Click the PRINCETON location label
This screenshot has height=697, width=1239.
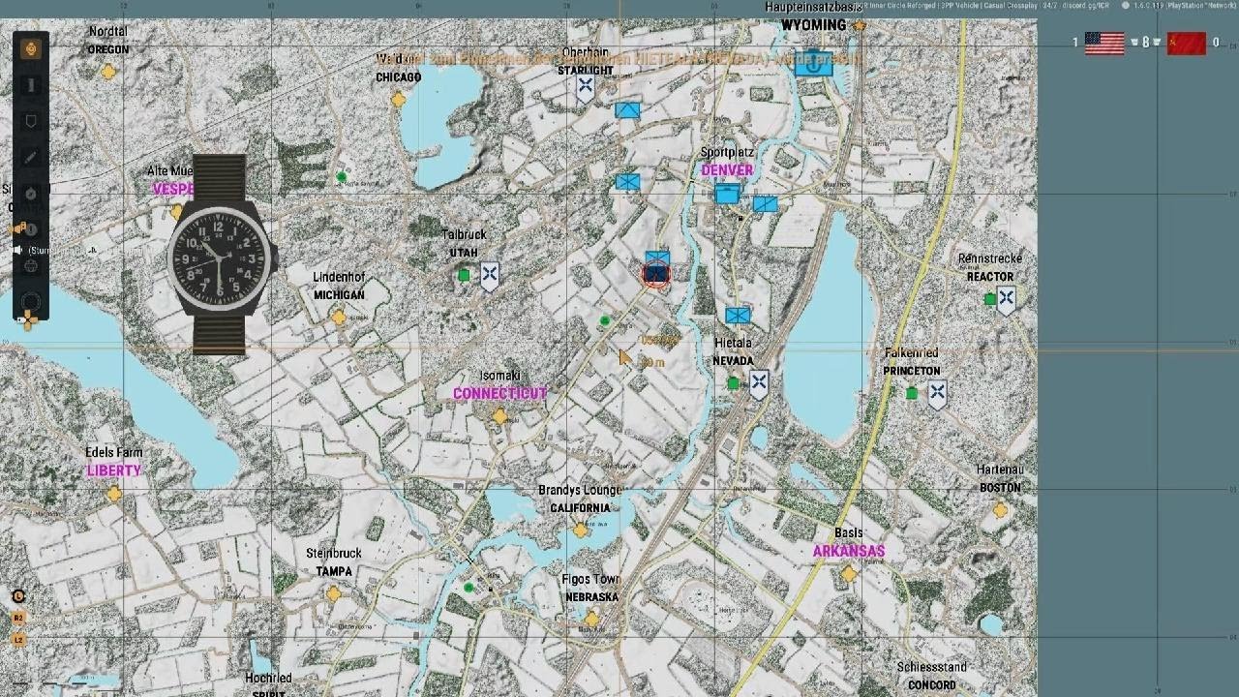912,371
